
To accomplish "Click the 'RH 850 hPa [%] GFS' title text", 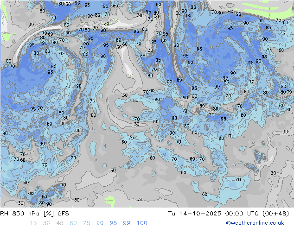I will [x=34, y=214].
